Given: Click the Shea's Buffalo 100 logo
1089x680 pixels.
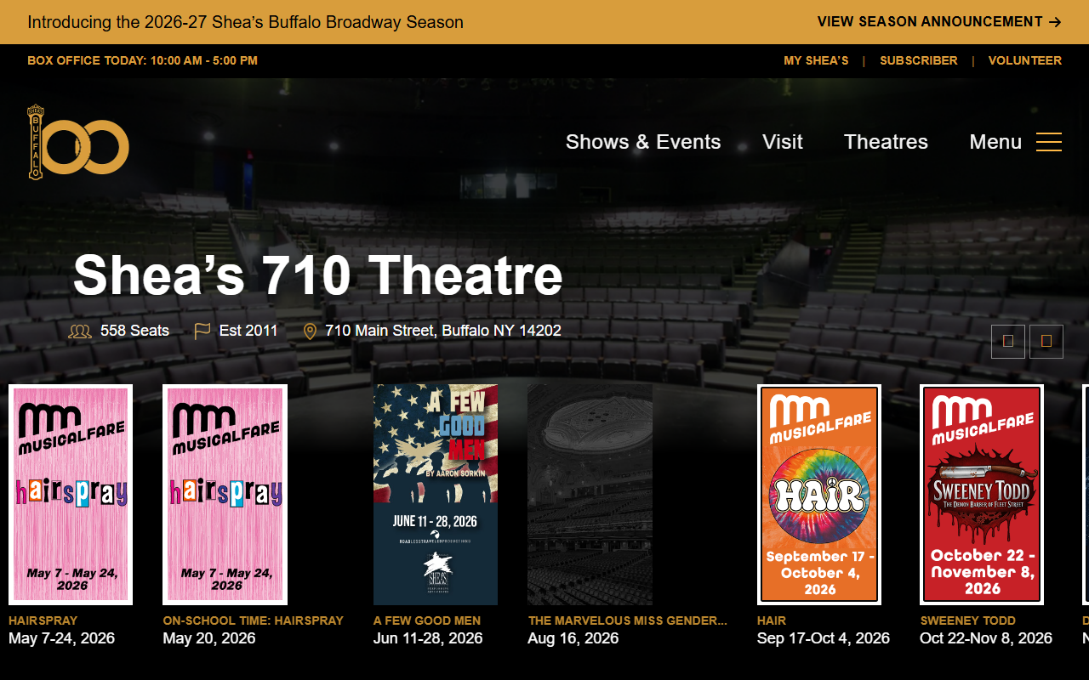Looking at the screenshot, I should click(x=77, y=142).
